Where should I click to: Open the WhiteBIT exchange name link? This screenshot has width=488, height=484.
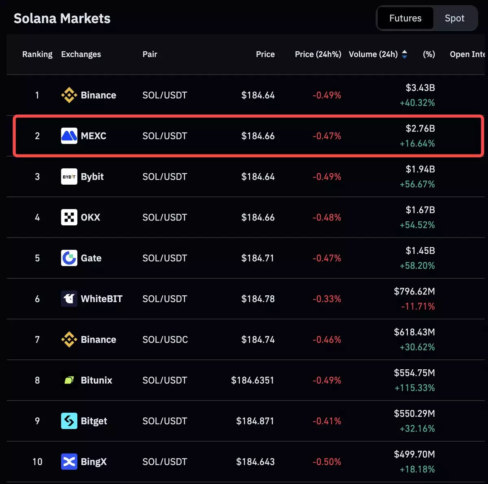(x=101, y=299)
